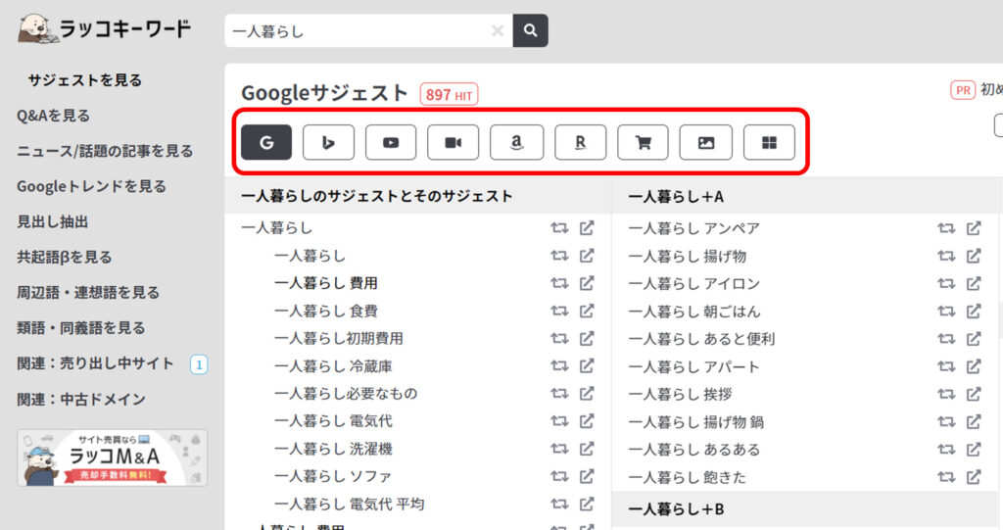Click keyword 一人暮らし アパート
Image resolution: width=1003 pixels, height=530 pixels.
[694, 366]
